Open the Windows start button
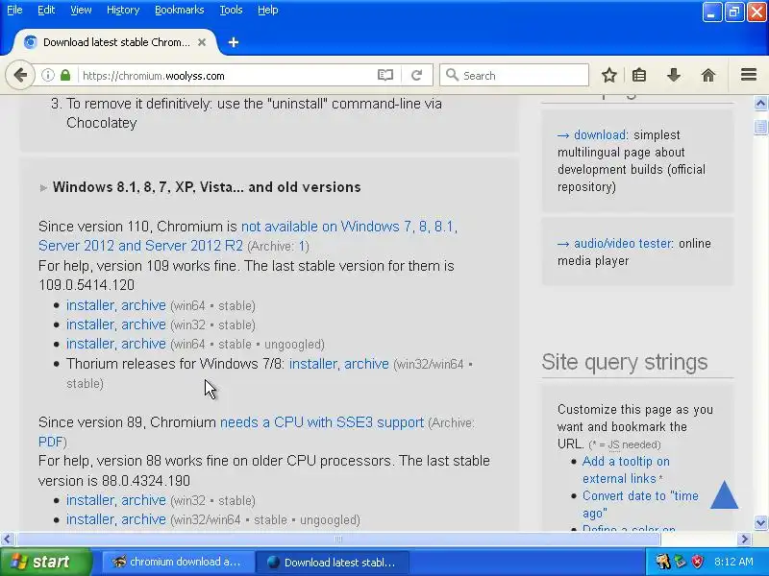The height and width of the screenshot is (576, 769). [46, 562]
